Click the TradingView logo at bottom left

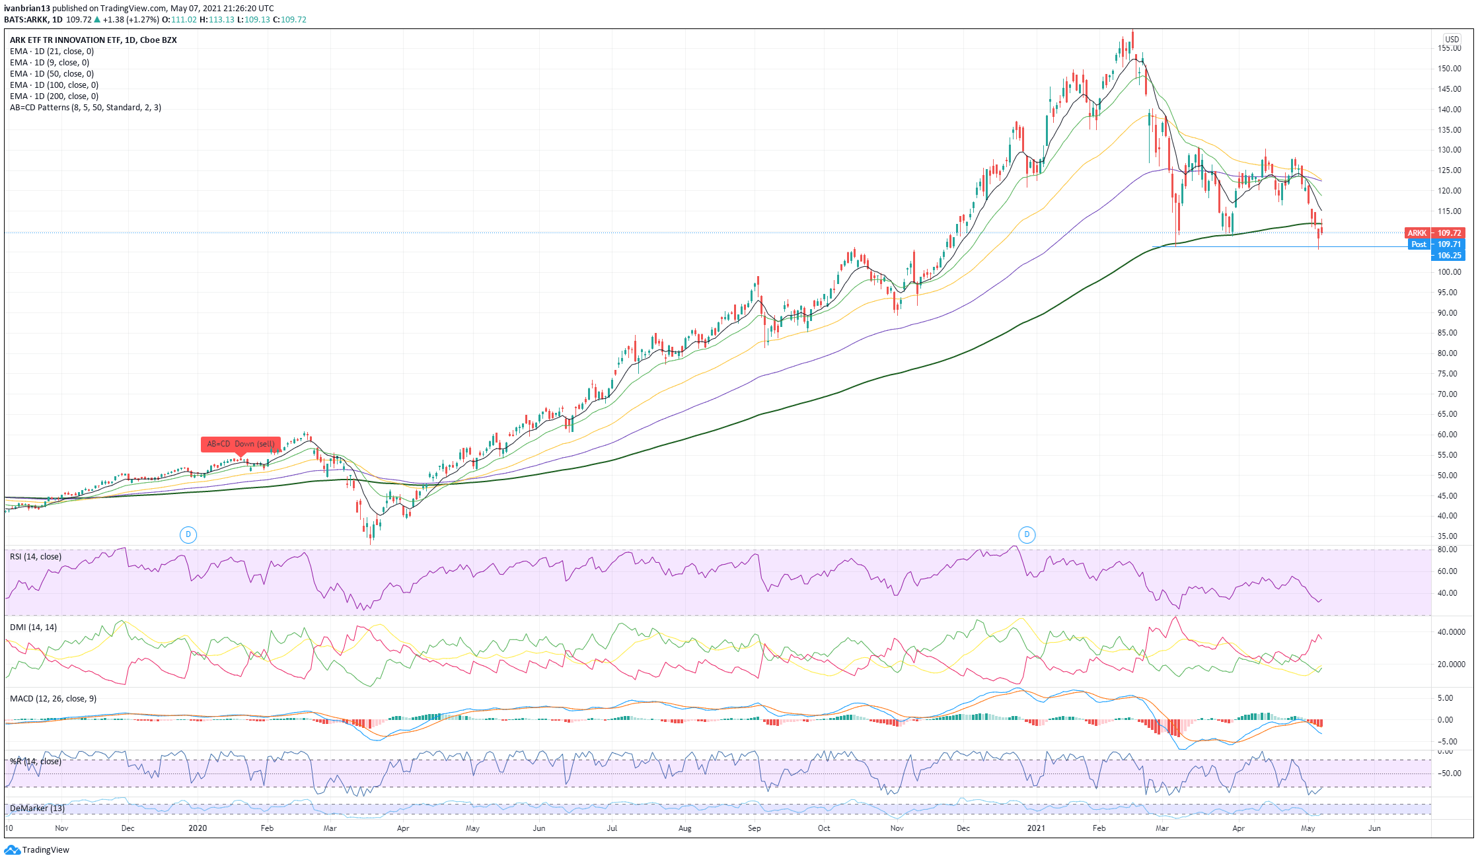coord(36,850)
